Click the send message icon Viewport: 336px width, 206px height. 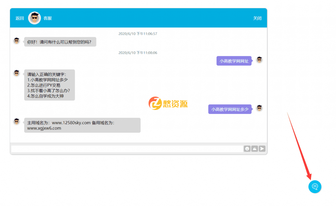(x=262, y=149)
